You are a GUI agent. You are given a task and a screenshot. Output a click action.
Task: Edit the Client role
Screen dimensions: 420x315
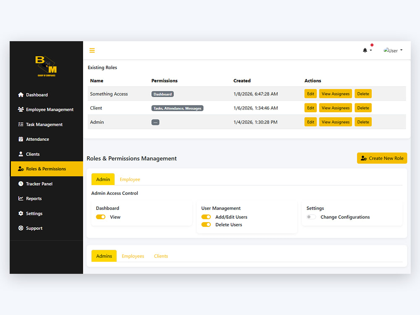pyautogui.click(x=310, y=108)
